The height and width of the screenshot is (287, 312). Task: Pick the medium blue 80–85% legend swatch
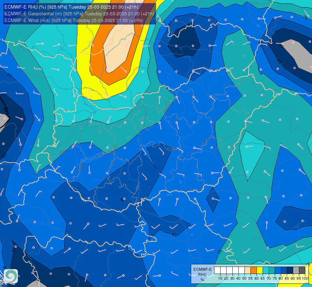(x=284, y=270)
